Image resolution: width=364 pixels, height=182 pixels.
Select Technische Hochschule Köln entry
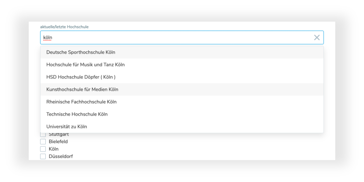tap(77, 114)
